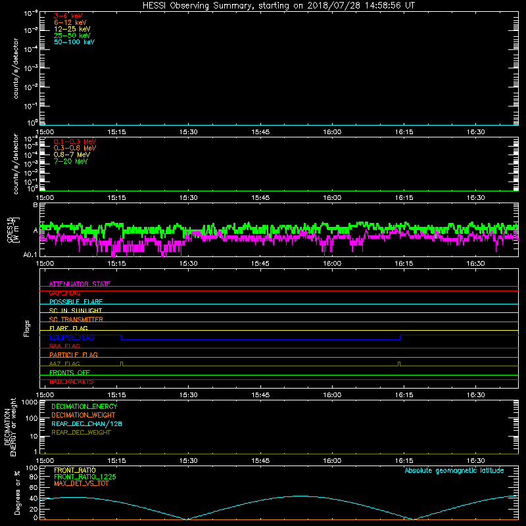This screenshot has height=526, width=526.
Task: Click the vertical Flags axis title
Action: click(27, 328)
